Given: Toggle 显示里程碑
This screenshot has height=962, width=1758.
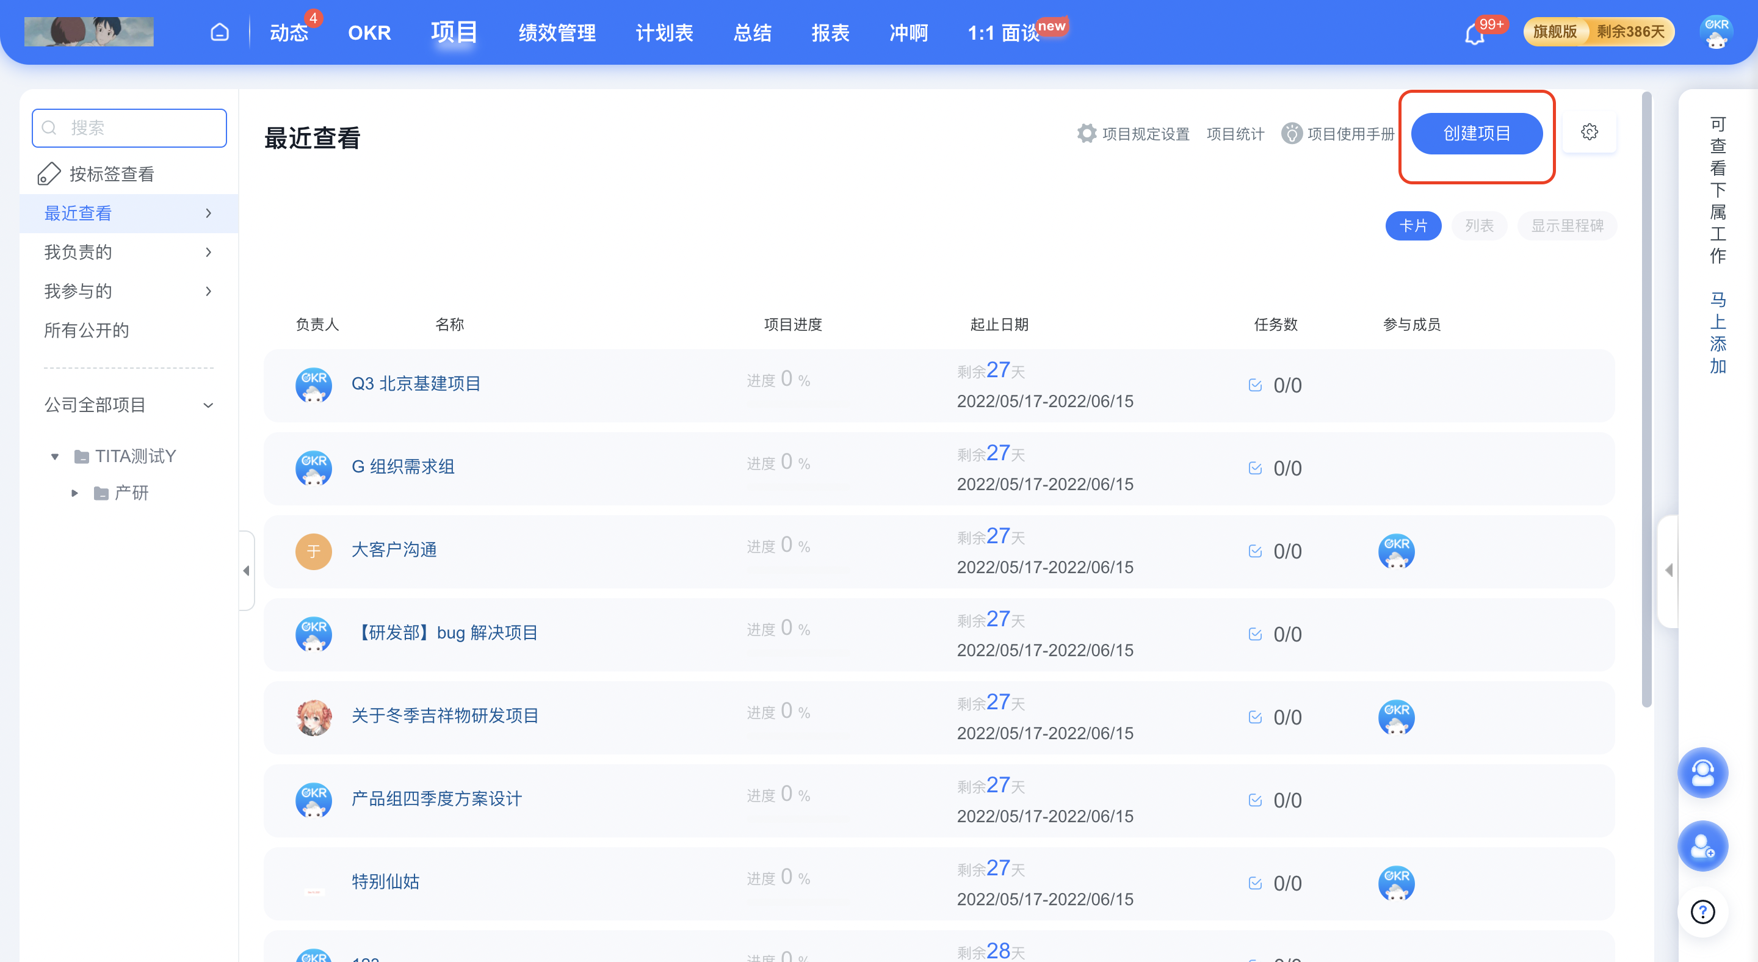Looking at the screenshot, I should click(x=1567, y=226).
